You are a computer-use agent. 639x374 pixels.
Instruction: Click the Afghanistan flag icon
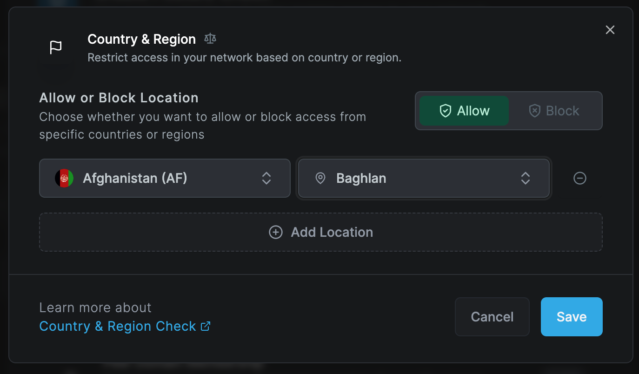click(64, 178)
